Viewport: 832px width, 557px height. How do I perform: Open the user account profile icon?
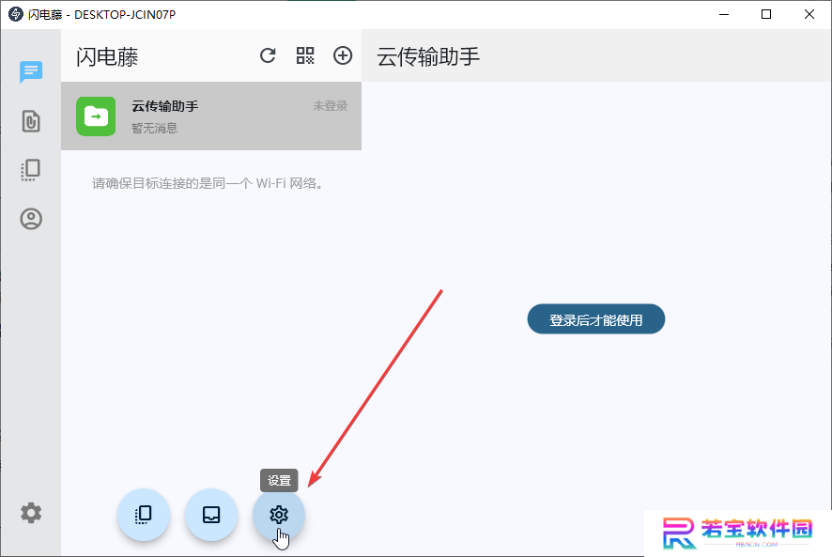(31, 219)
